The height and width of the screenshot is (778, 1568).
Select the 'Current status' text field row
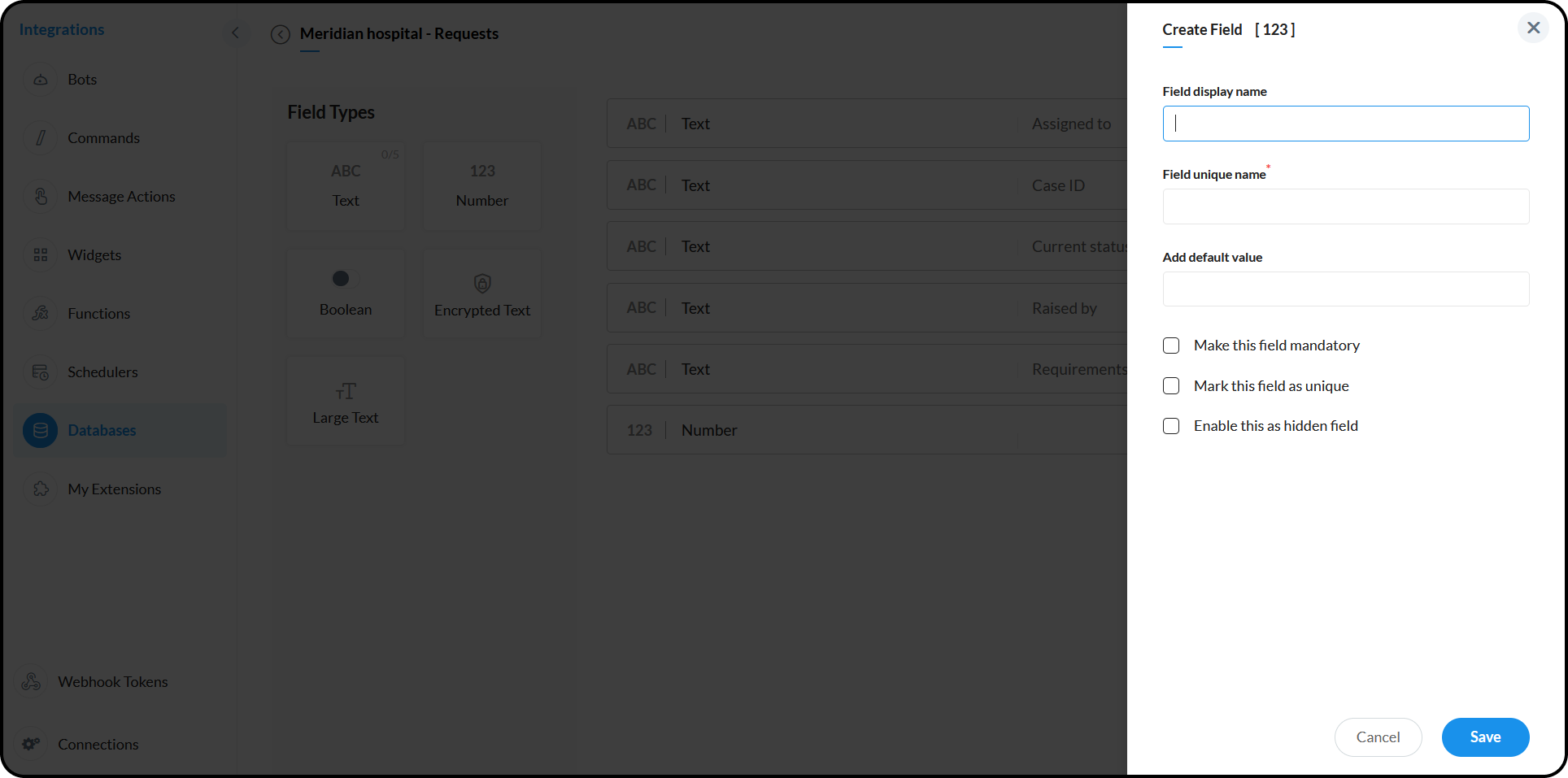coord(867,246)
